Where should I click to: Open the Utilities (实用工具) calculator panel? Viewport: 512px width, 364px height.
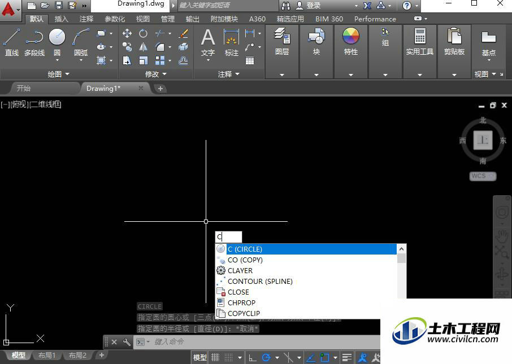pyautogui.click(x=419, y=41)
